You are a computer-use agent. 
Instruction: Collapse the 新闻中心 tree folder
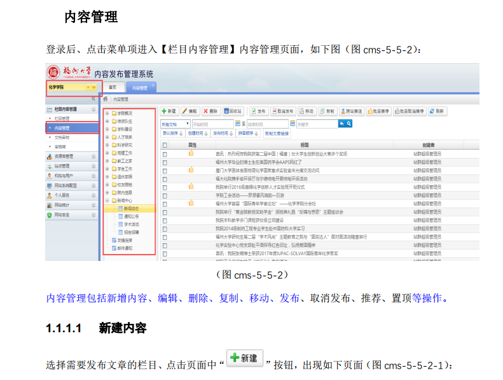(x=107, y=200)
